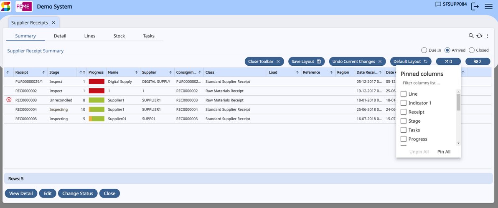
Task: Check the Receipt column pin checkbox
Action: click(x=404, y=112)
